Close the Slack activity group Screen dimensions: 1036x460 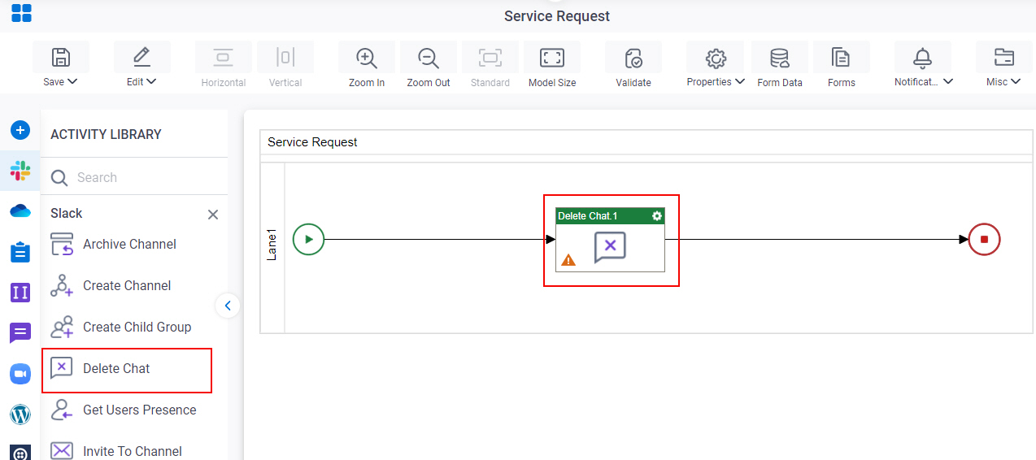213,215
